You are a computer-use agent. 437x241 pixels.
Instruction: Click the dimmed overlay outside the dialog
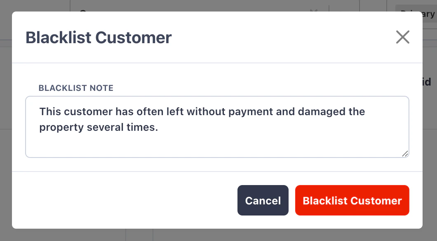click(x=6, y=123)
